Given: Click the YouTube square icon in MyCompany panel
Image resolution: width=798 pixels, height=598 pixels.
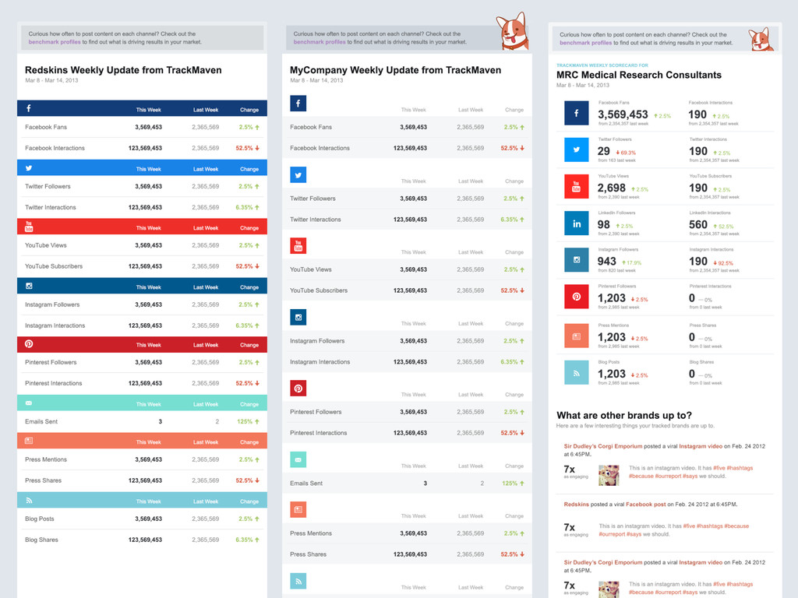Looking at the screenshot, I should pyautogui.click(x=298, y=245).
